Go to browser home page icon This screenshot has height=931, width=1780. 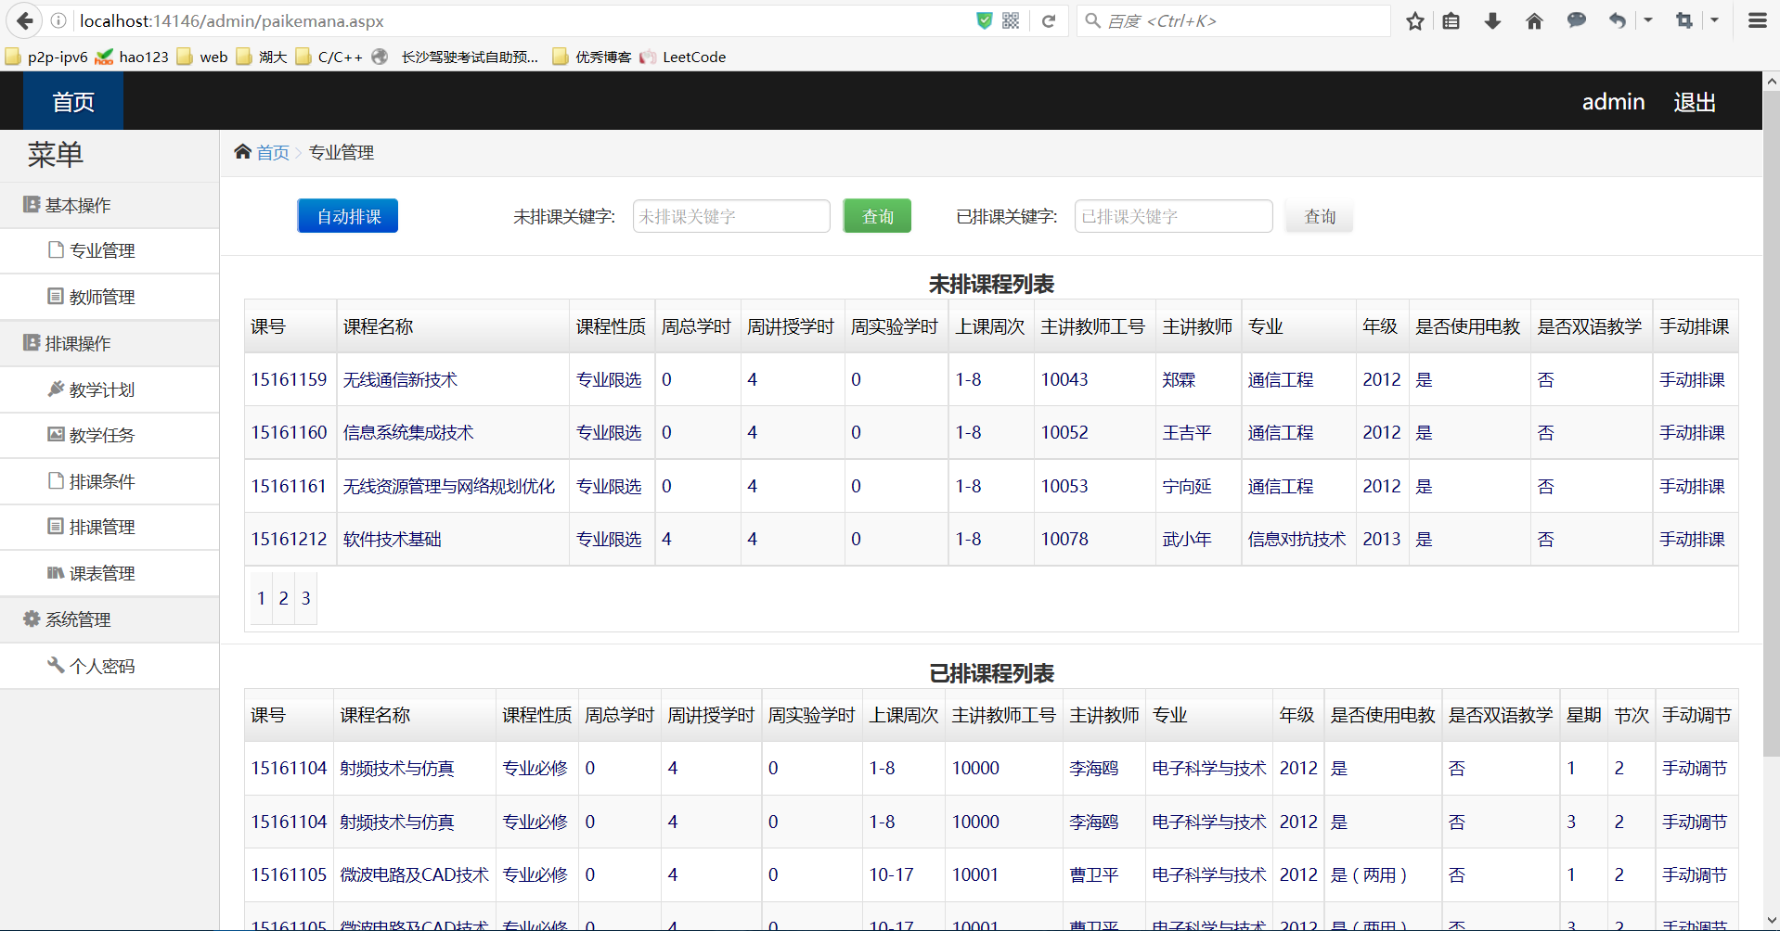1534,20
